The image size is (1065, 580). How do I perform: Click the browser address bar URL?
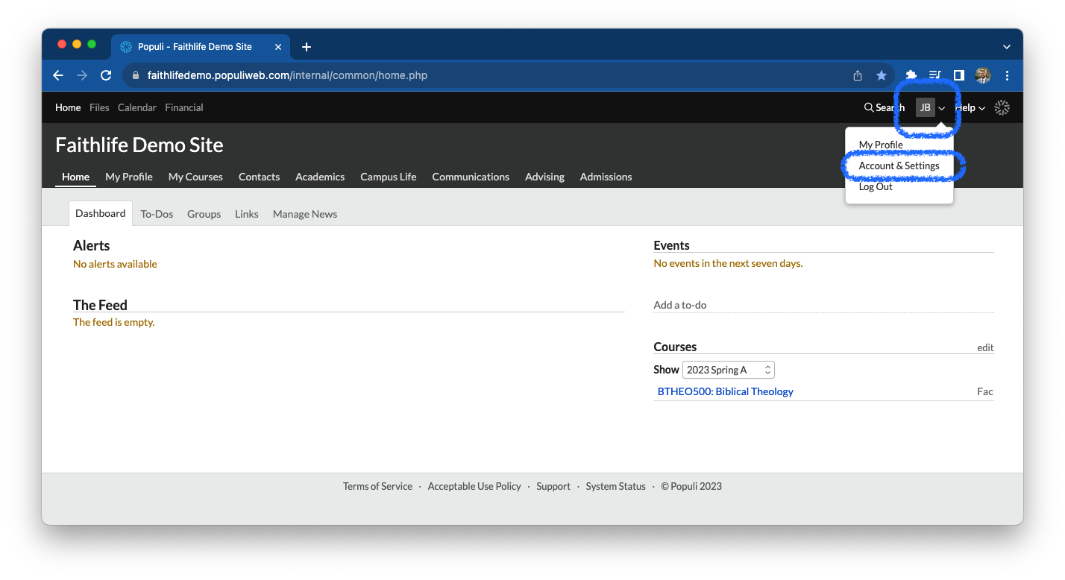(x=287, y=75)
